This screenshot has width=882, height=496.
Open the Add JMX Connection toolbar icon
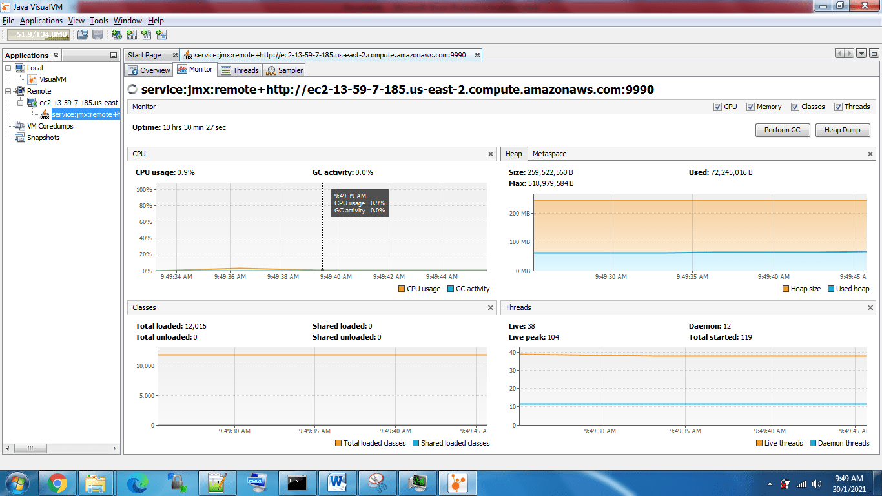pyautogui.click(x=132, y=35)
